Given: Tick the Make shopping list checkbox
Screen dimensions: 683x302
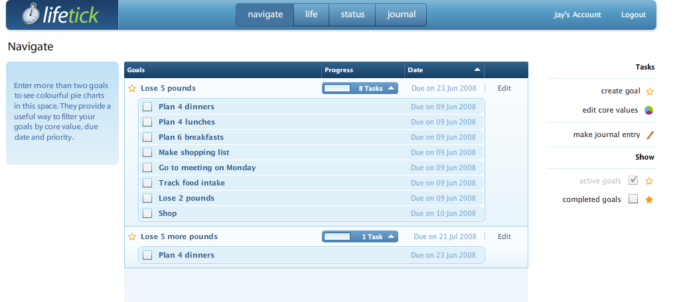Looking at the screenshot, I should [x=147, y=152].
